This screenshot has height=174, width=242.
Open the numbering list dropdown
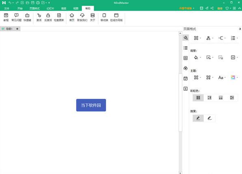234,38
